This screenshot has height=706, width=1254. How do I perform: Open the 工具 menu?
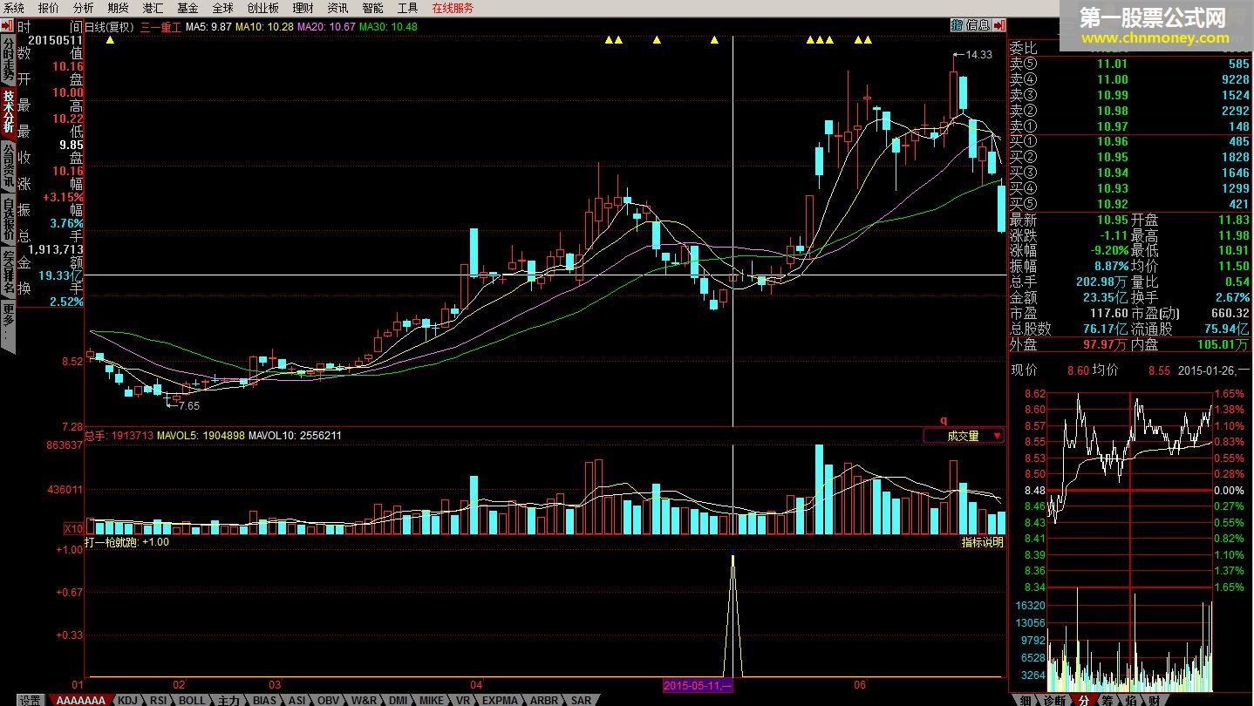click(x=407, y=8)
